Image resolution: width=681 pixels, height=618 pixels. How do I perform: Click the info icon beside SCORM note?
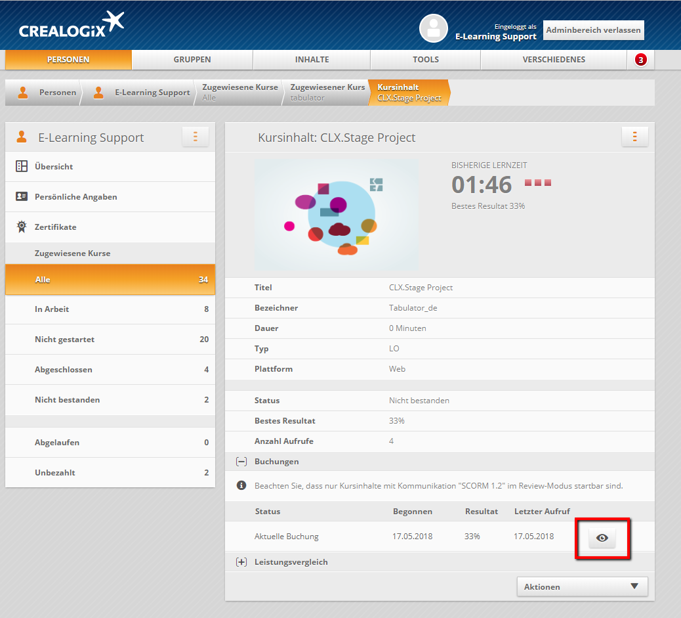click(241, 486)
